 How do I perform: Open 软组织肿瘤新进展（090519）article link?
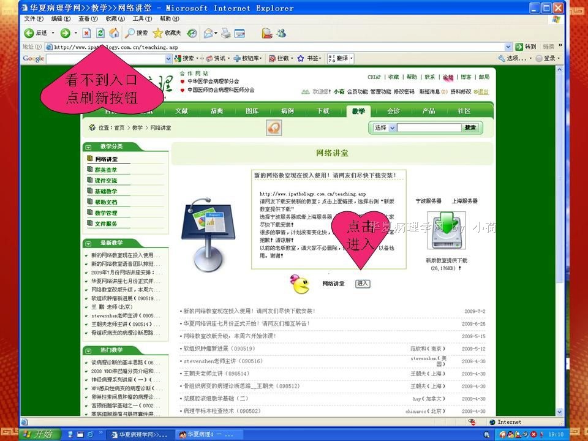pos(219,349)
